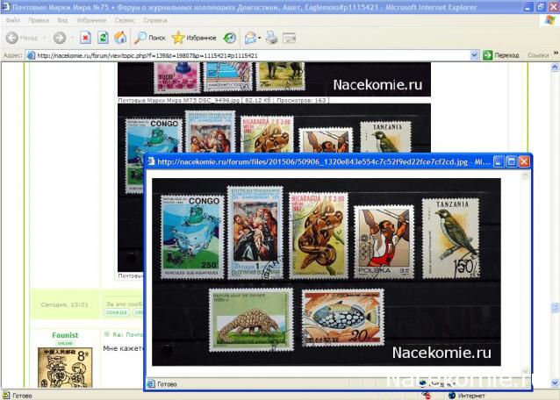Open the Правка menu

click(39, 20)
